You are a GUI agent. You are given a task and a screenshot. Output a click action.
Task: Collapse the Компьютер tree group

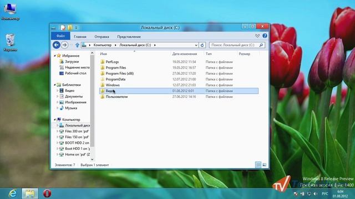coord(55,119)
